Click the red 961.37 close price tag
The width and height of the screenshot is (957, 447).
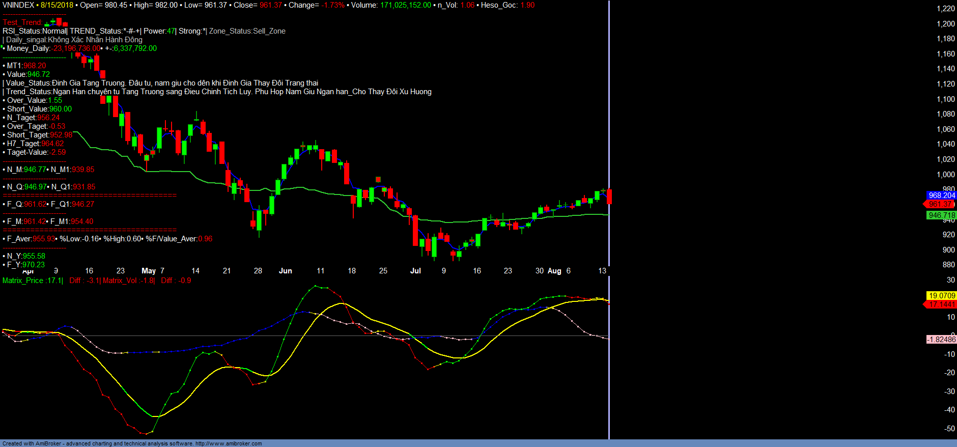(x=940, y=204)
